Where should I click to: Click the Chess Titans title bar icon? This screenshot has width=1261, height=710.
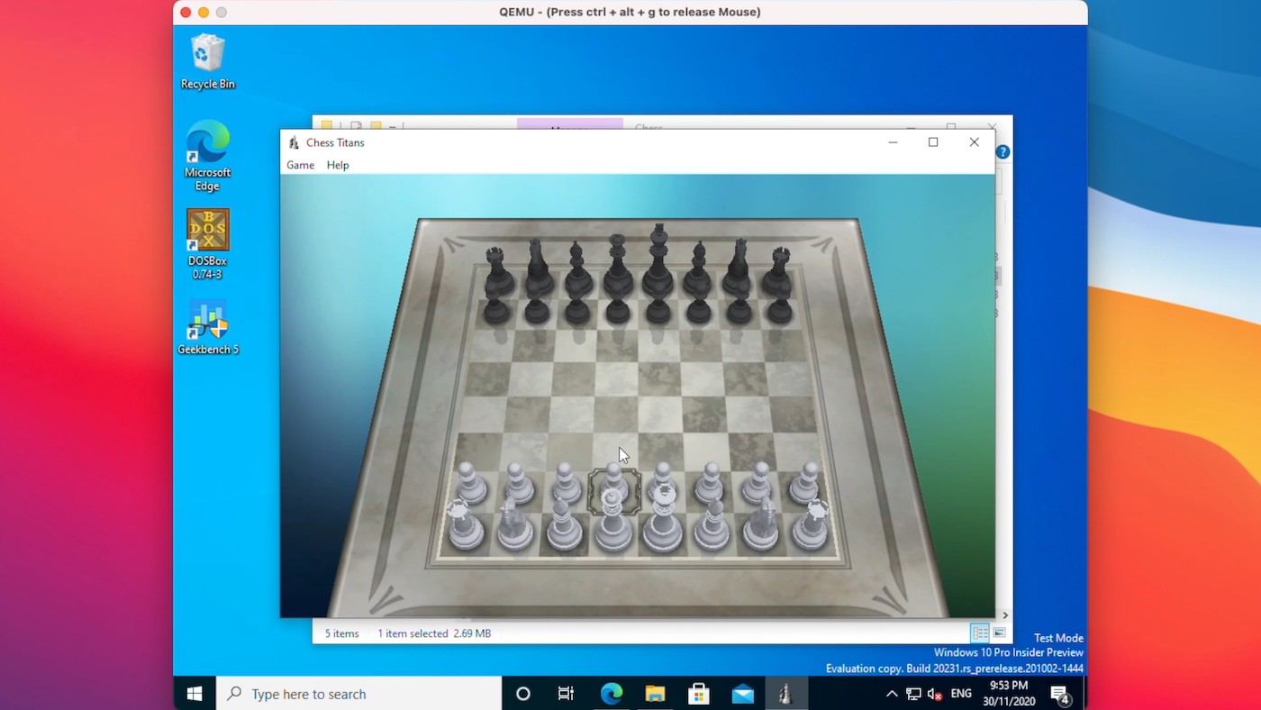tap(294, 142)
